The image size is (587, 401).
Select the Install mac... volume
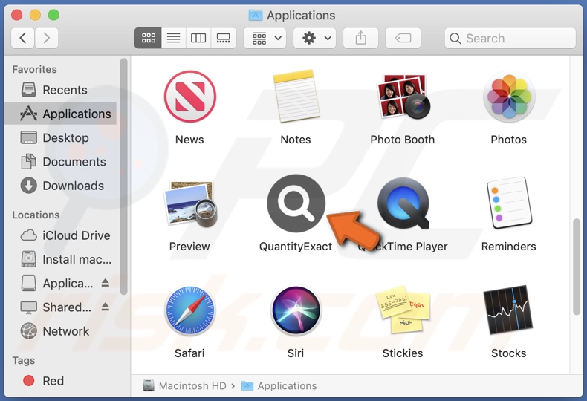pos(60,259)
